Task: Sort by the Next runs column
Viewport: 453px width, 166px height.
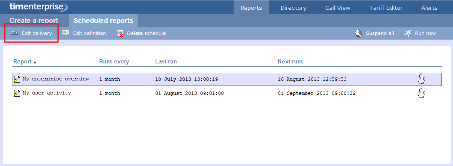Action: (291, 62)
